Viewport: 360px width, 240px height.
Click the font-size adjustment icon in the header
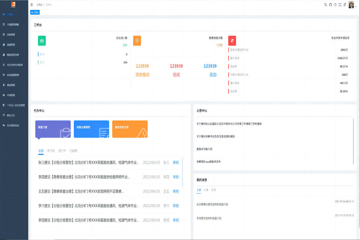click(344, 5)
